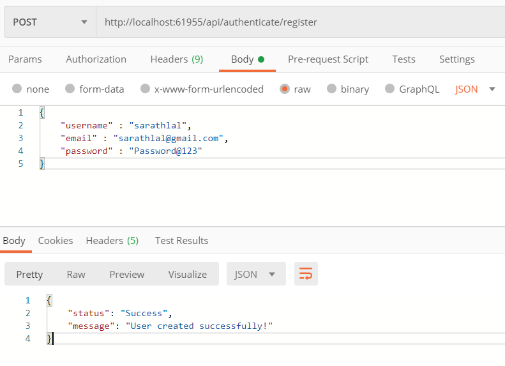Switch response view to Raw
The image size is (505, 366).
click(x=76, y=274)
